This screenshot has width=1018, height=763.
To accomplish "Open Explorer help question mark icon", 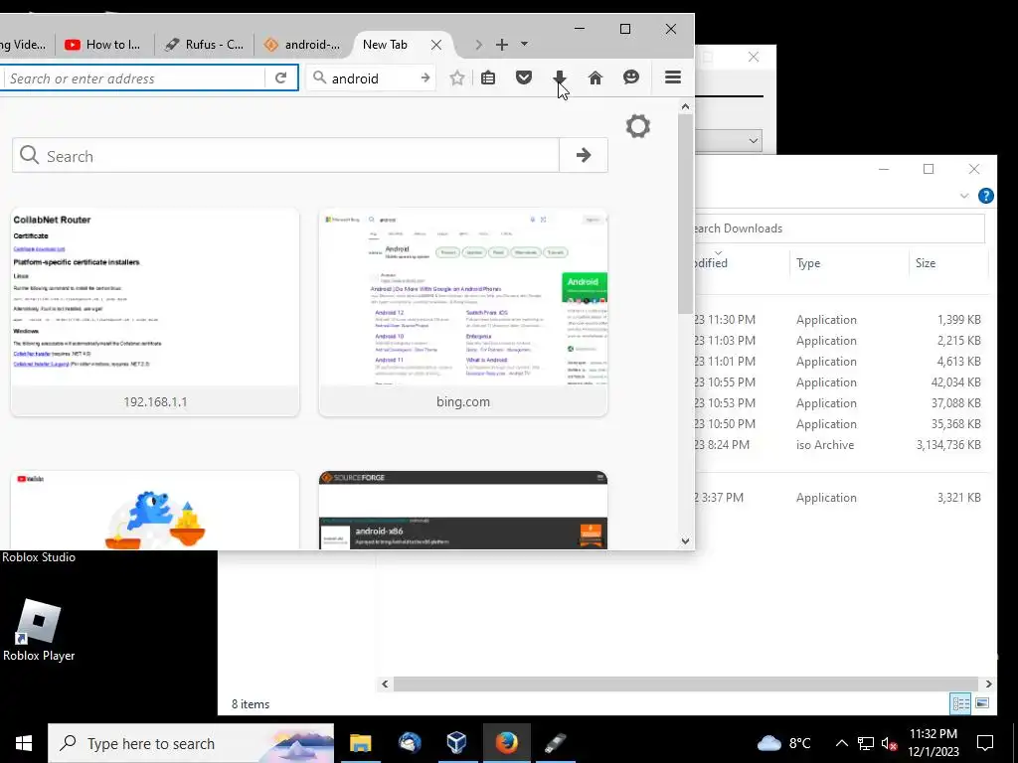I will [x=985, y=196].
